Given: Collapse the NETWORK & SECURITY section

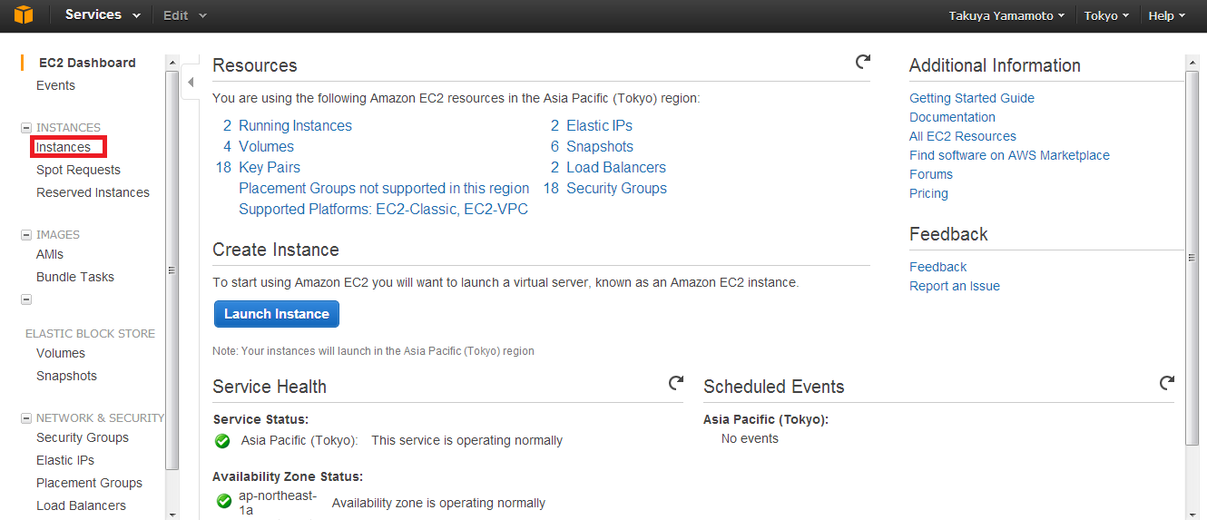Looking at the screenshot, I should click(x=26, y=418).
